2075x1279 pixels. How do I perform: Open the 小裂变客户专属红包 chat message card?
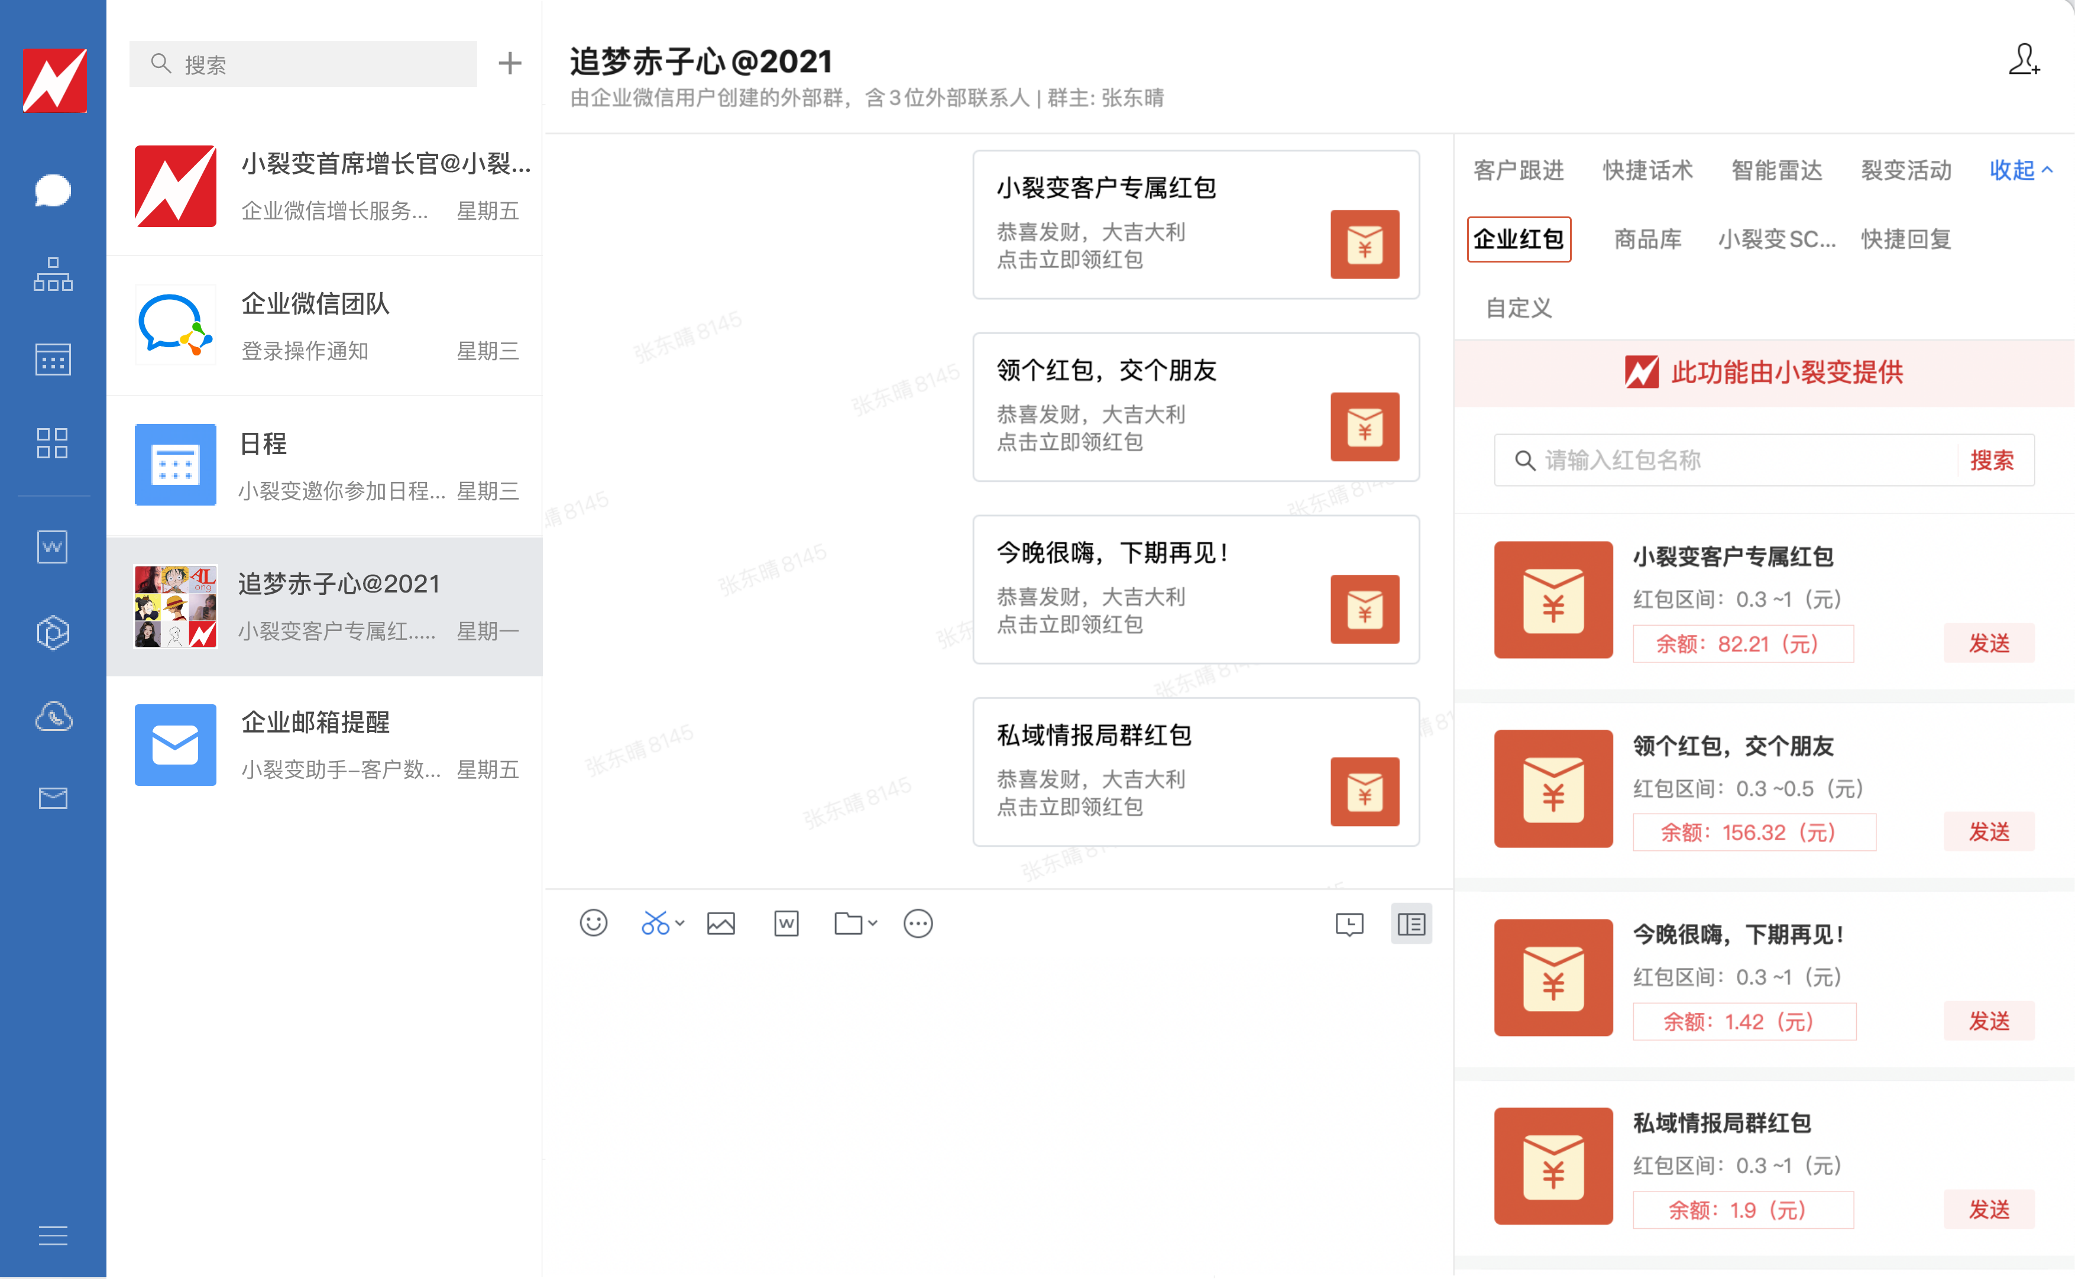click(1196, 224)
